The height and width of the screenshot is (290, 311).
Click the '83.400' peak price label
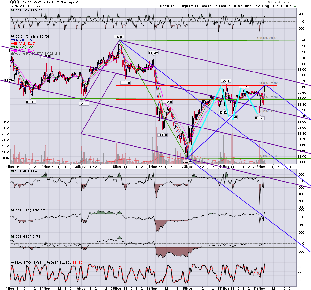pos(119,37)
